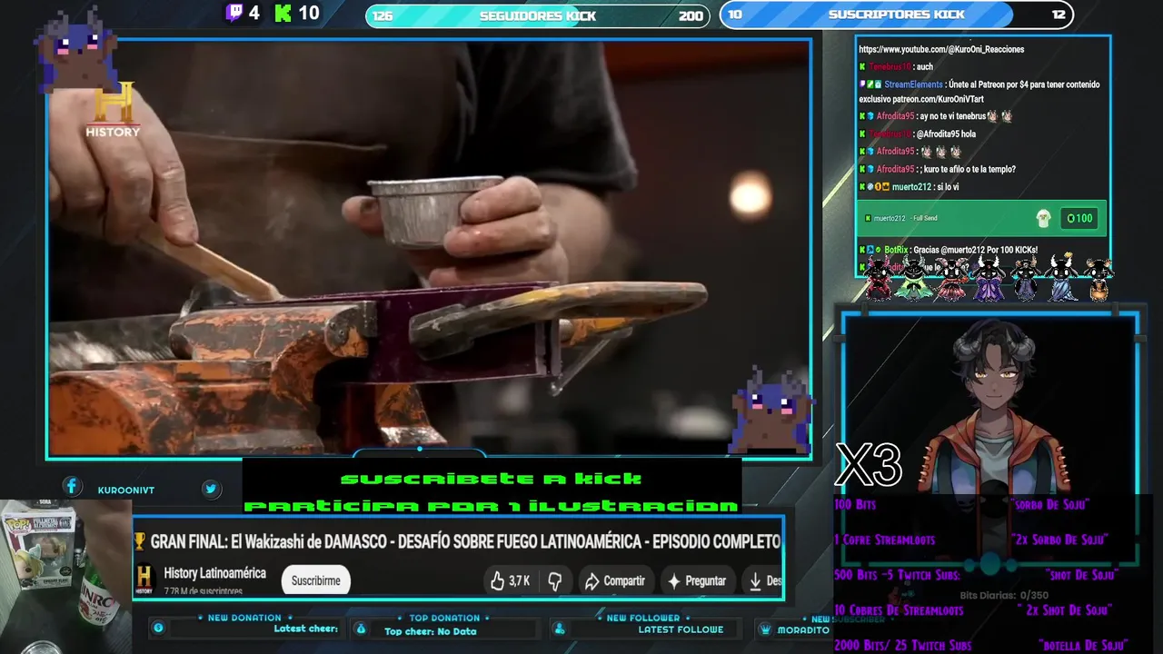Click the New Follower person icon

tap(560, 628)
